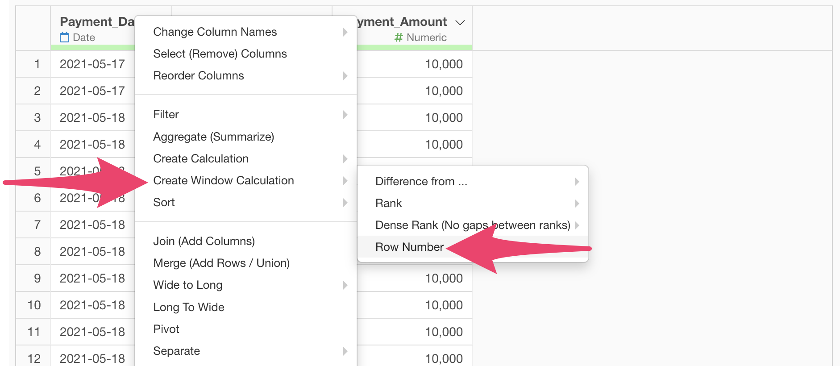Choose Select (Remove) Columns
Image resolution: width=840 pixels, height=366 pixels.
coord(220,54)
